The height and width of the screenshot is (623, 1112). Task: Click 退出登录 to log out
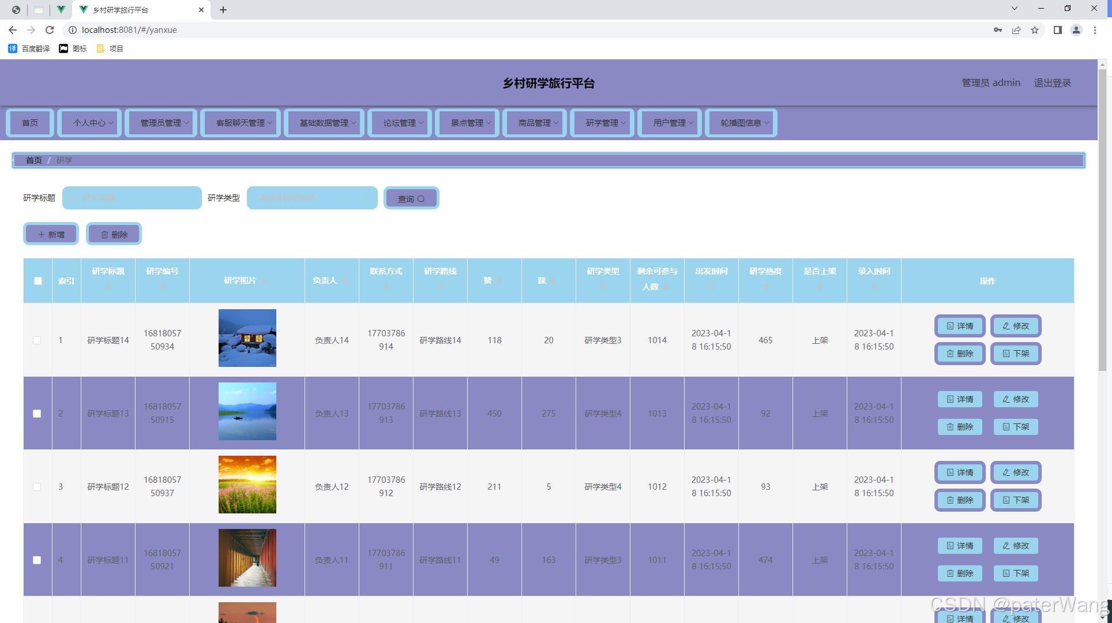click(1052, 82)
